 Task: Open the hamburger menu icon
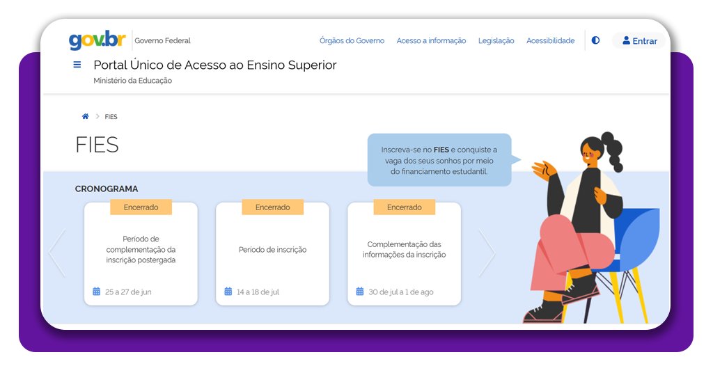point(77,65)
